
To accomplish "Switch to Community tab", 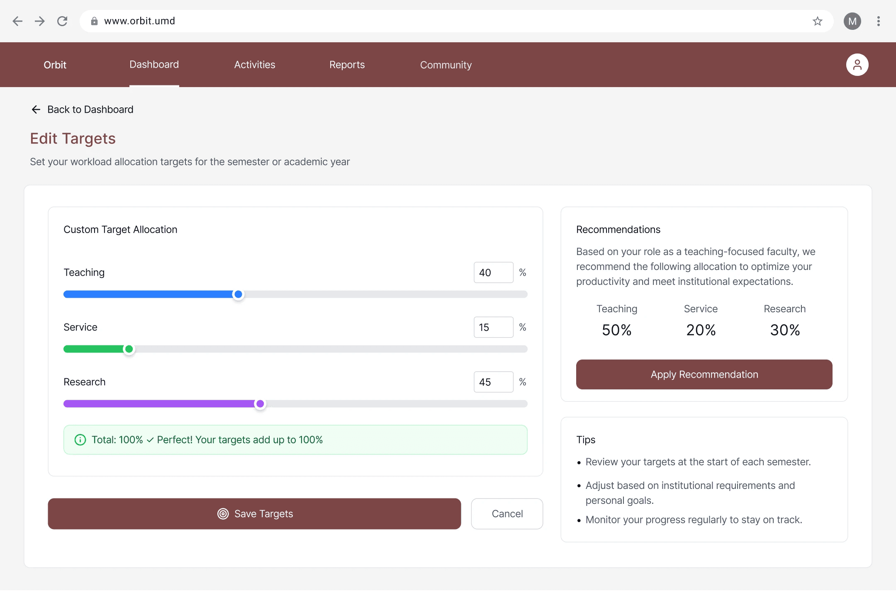I will click(x=446, y=65).
